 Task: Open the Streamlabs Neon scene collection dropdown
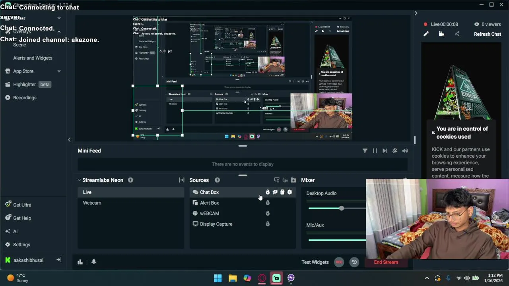tap(100, 180)
